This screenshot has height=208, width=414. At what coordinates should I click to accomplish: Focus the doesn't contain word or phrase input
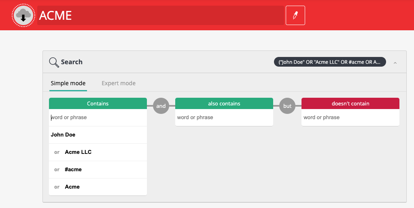click(350, 117)
